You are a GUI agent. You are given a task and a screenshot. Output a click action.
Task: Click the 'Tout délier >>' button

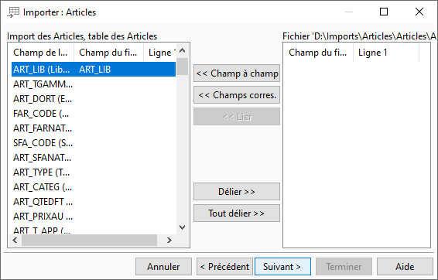pos(237,213)
